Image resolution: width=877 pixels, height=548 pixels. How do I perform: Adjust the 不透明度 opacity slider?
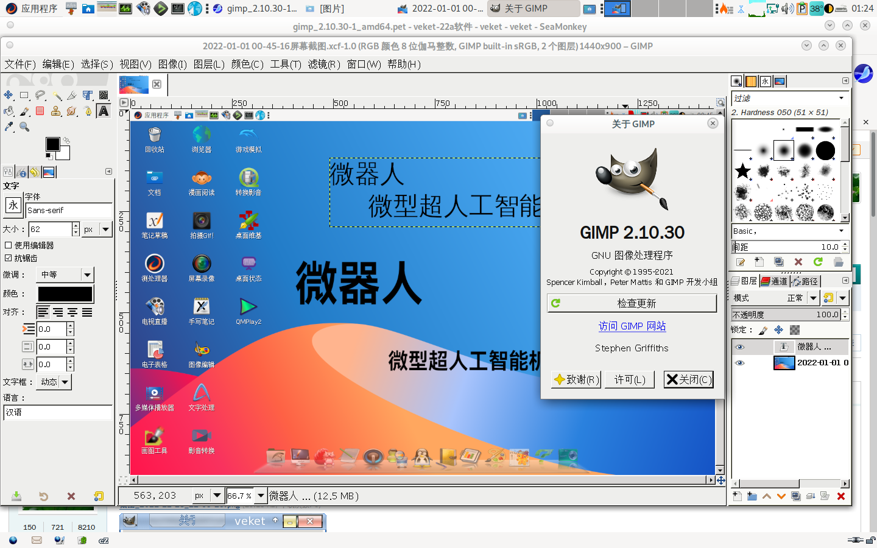[x=786, y=315]
